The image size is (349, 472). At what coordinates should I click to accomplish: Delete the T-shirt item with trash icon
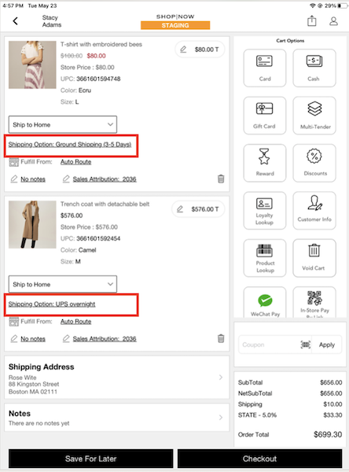[x=221, y=179]
